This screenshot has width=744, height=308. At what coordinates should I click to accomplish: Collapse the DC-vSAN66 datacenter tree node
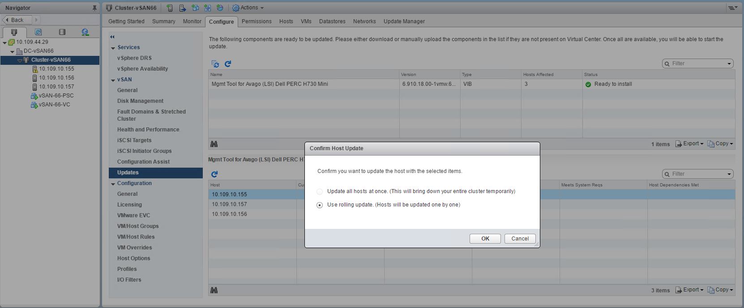13,51
